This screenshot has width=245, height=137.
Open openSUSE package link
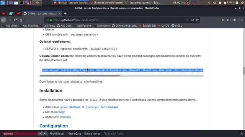point(65,117)
